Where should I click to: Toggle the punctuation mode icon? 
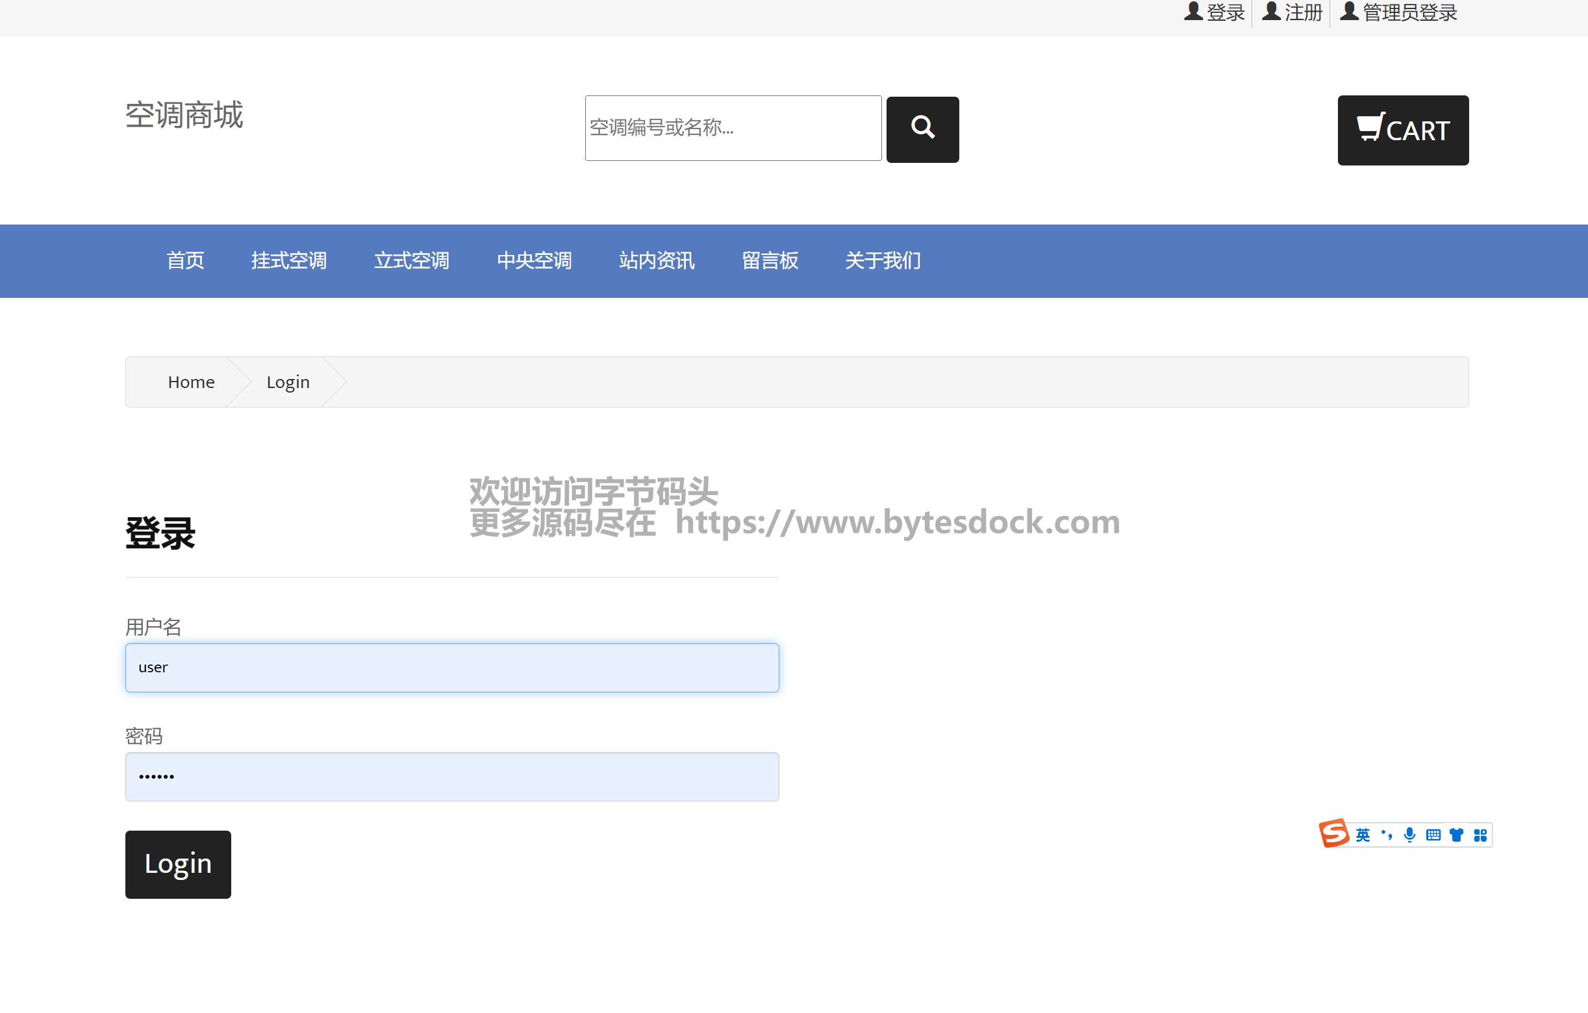pyautogui.click(x=1386, y=835)
